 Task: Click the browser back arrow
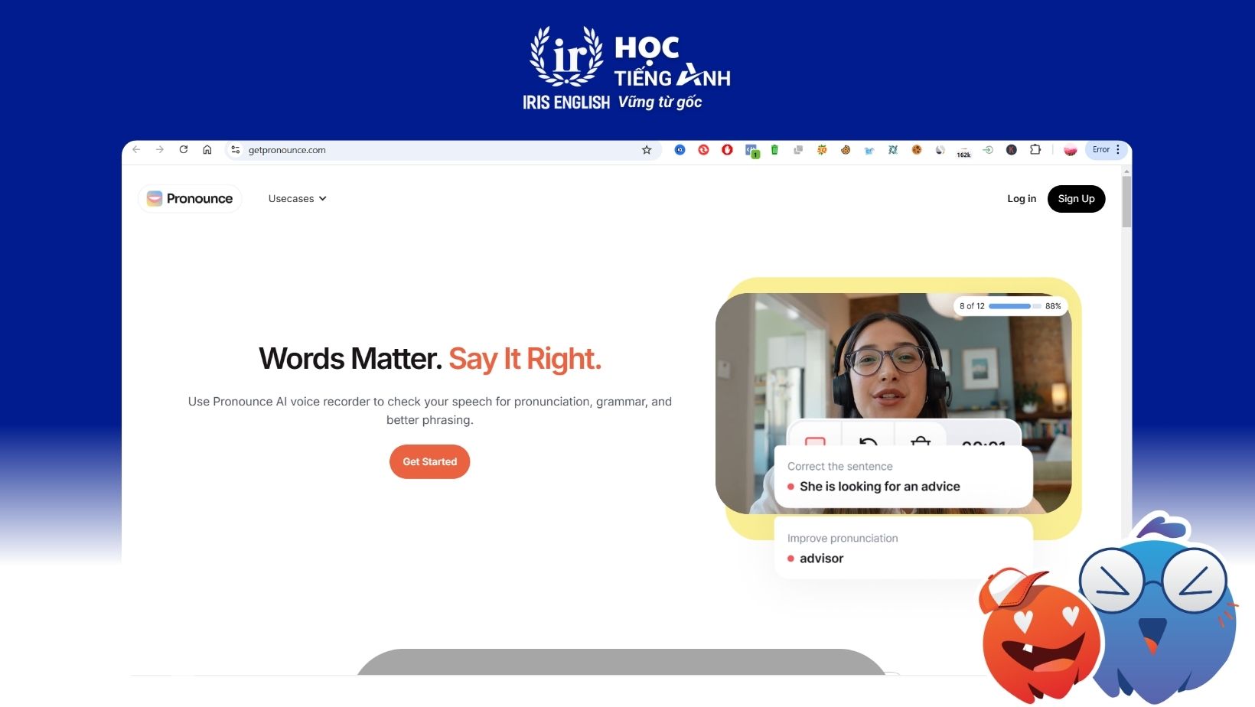pos(136,150)
